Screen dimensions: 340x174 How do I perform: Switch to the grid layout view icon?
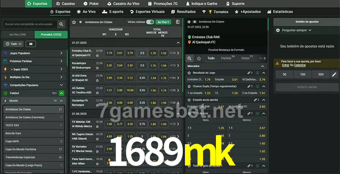point(30,44)
